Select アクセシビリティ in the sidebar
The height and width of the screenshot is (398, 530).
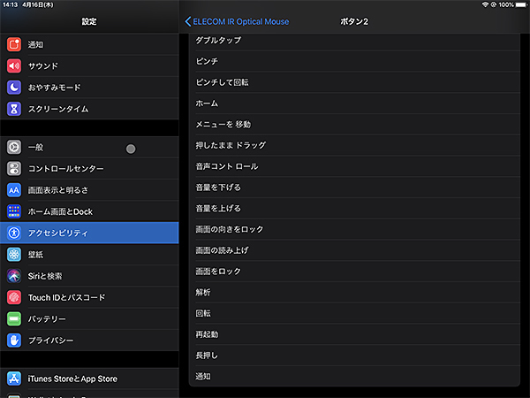coord(88,233)
